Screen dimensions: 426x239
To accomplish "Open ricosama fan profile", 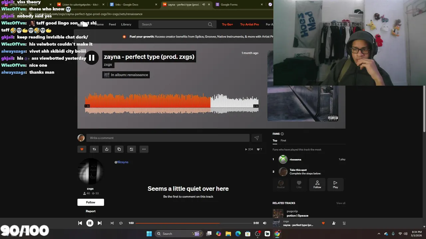I will tap(296, 159).
